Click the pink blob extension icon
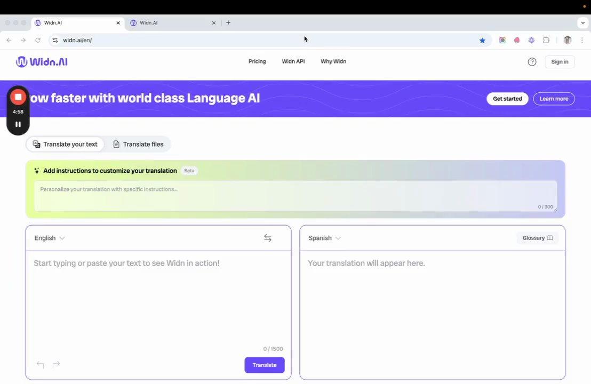 (517, 41)
